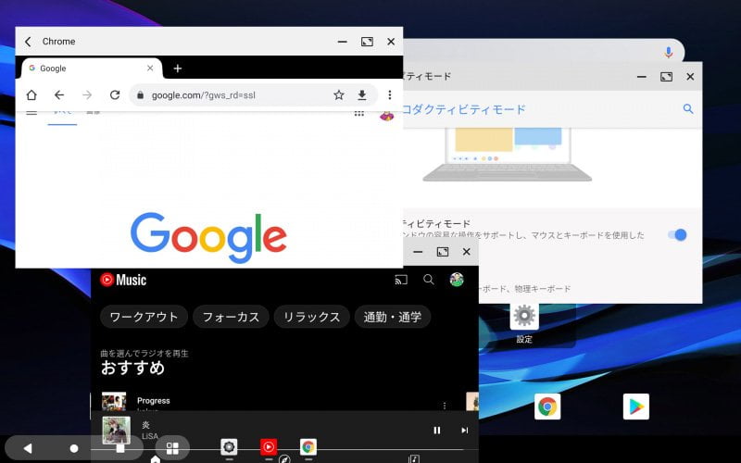Select the Google tab in Chrome
The image size is (741, 463).
92,69
